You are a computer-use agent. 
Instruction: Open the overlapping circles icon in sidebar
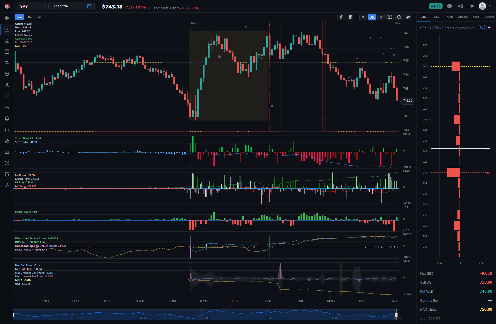click(7, 141)
